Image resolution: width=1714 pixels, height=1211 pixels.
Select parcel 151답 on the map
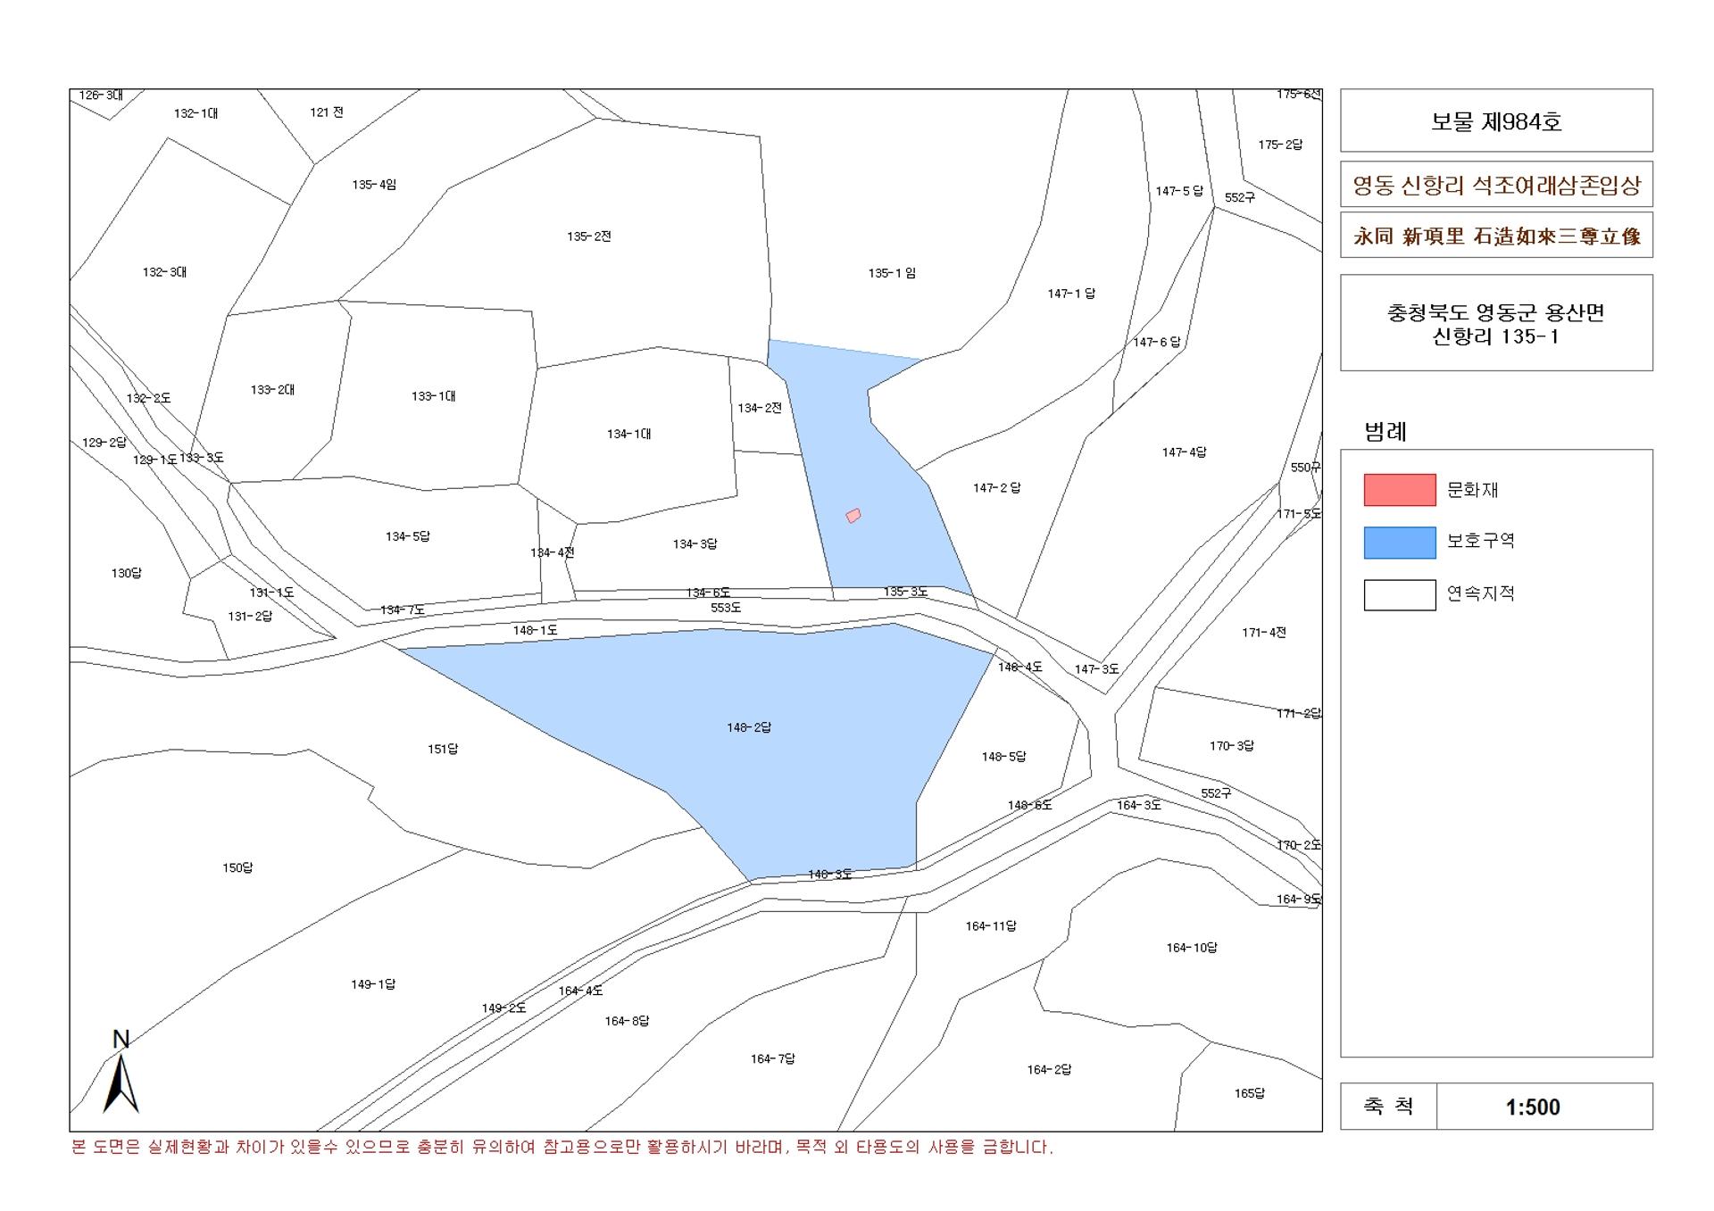tap(443, 749)
